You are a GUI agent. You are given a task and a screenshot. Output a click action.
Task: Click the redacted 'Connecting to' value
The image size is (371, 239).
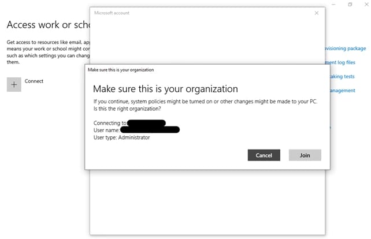(147, 123)
